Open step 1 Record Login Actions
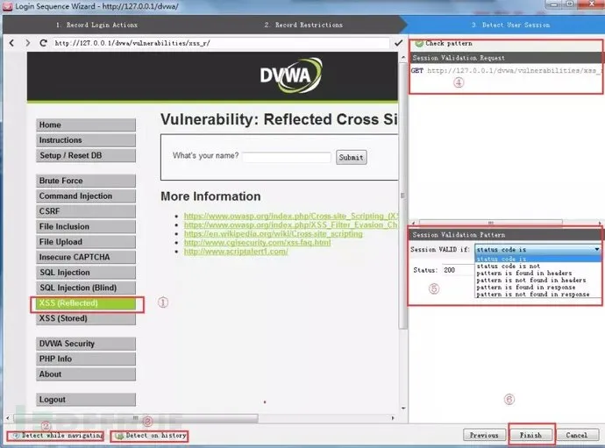605x448 pixels. point(96,25)
